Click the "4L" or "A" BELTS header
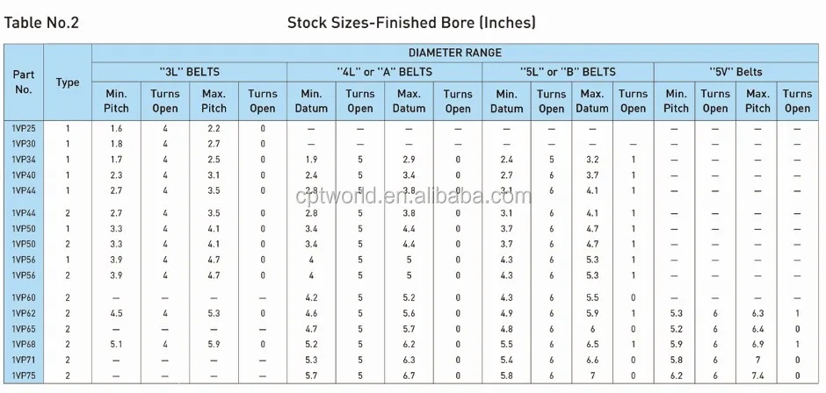826x393 pixels. pyautogui.click(x=385, y=72)
